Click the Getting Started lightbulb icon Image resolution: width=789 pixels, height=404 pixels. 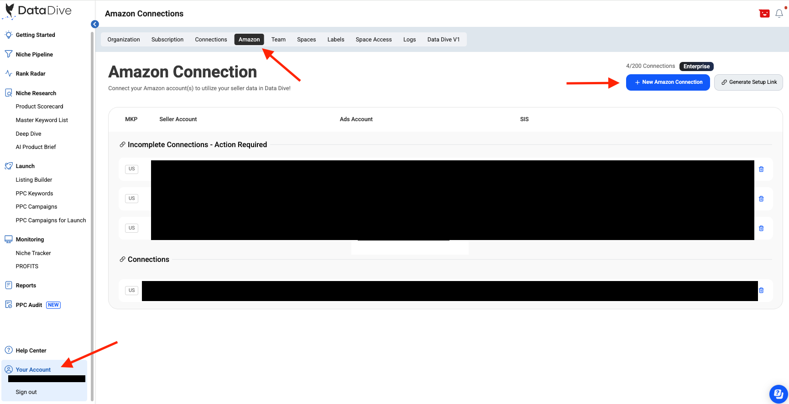click(x=8, y=35)
